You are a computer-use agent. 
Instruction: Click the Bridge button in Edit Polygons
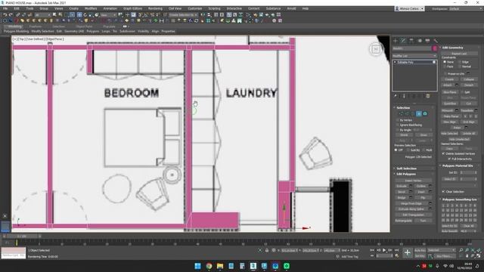point(402,198)
